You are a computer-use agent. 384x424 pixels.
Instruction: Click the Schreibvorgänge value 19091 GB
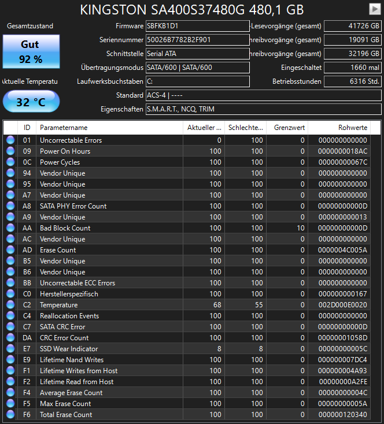pyautogui.click(x=353, y=40)
